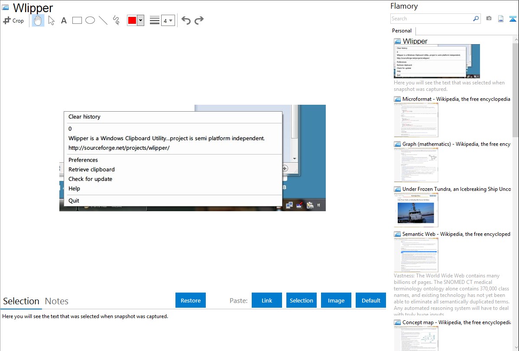This screenshot has width=519, height=351.
Task: Pick the freehand scribble tool
Action: [x=116, y=20]
